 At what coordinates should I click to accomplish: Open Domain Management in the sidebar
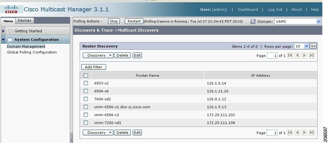tap(26, 47)
